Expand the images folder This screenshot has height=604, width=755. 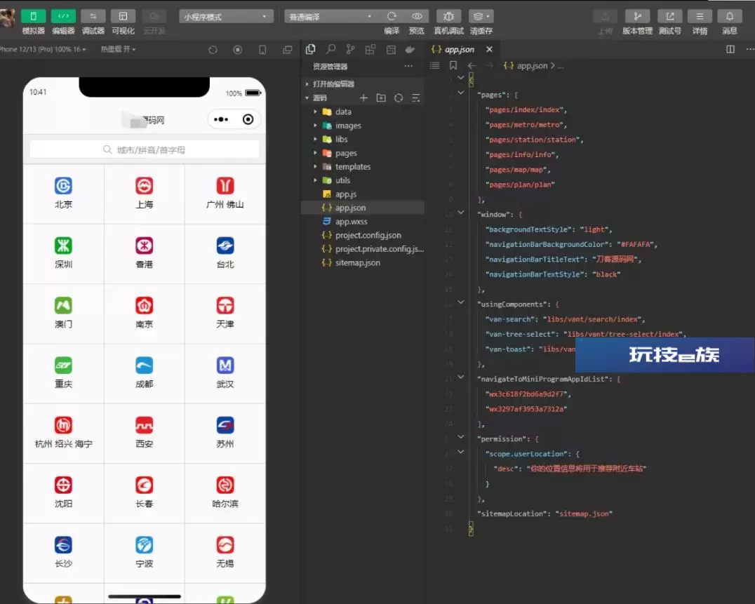click(x=363, y=126)
